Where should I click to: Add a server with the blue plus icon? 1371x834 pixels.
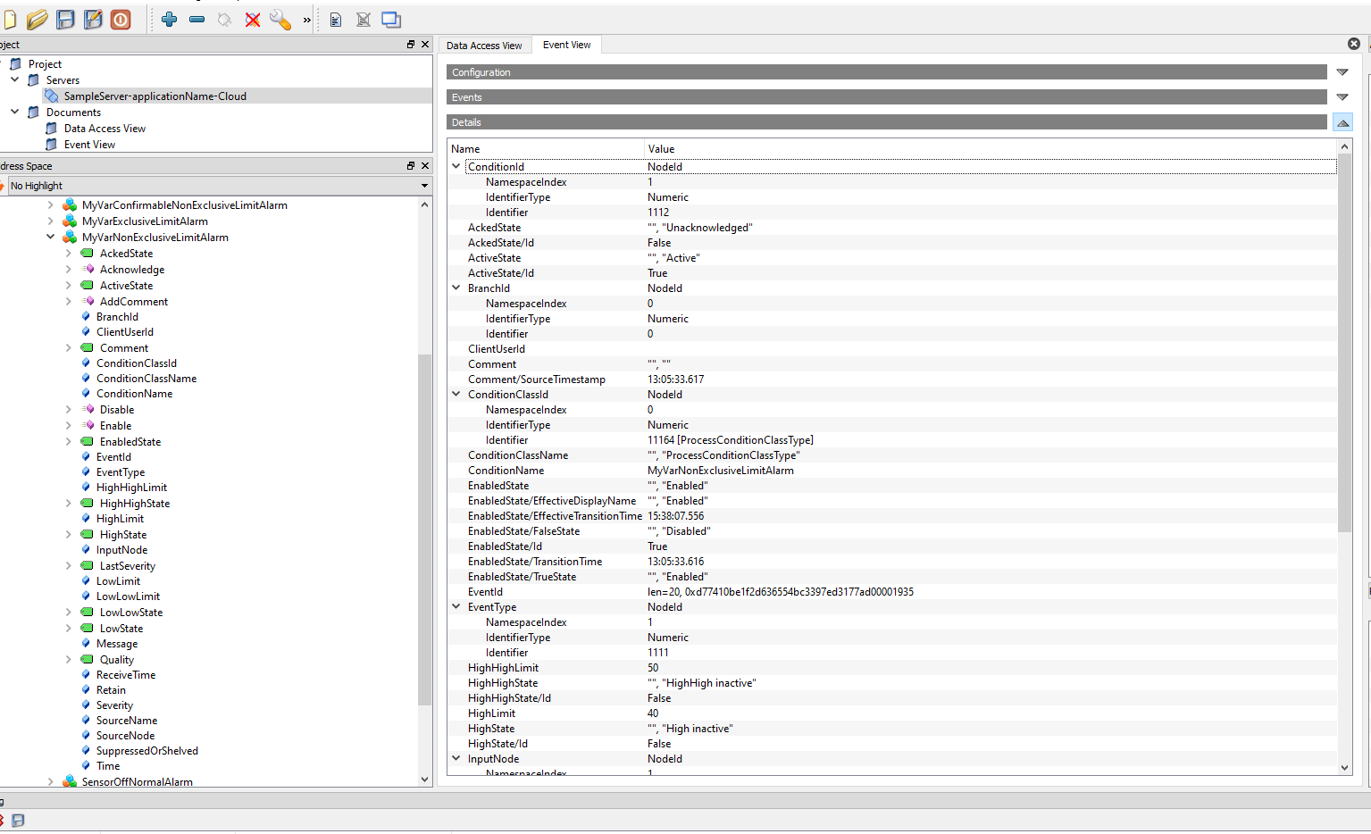point(170,20)
